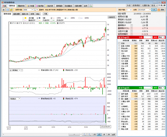The width and height of the screenshot is (167, 137).
Task: Click the help question mark next to 主力買賣超
Action: point(22,70)
